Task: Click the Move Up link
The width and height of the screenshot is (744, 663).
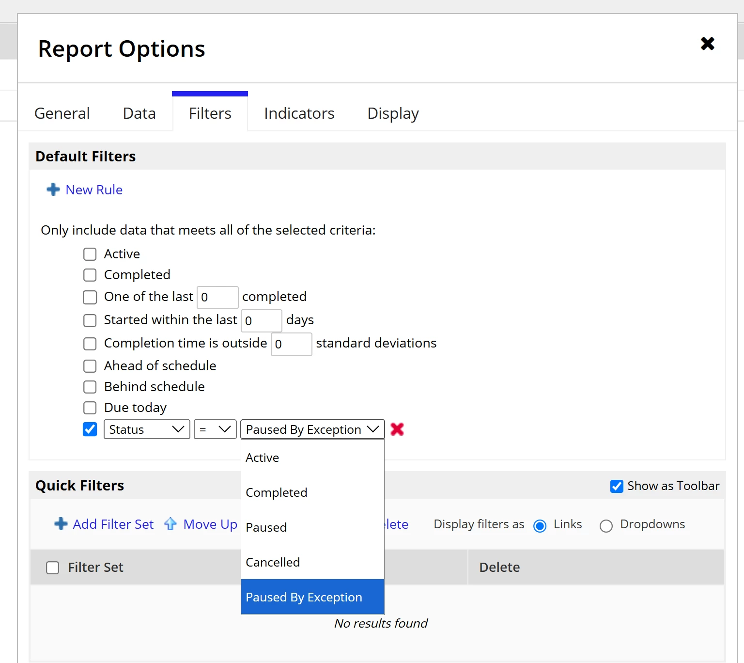Action: pyautogui.click(x=210, y=524)
